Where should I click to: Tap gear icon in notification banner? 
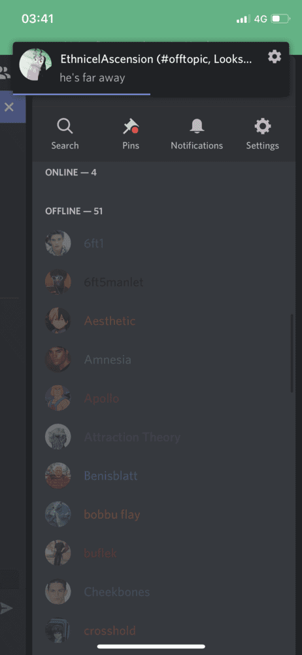[275, 56]
